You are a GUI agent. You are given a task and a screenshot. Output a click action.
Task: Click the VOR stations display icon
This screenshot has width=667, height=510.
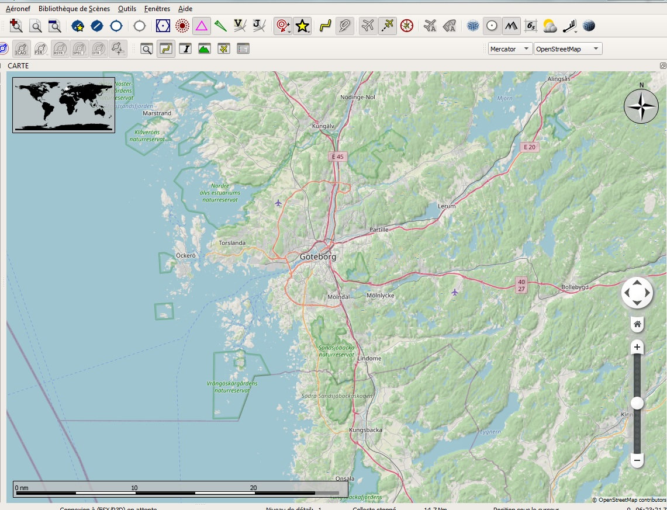click(163, 26)
